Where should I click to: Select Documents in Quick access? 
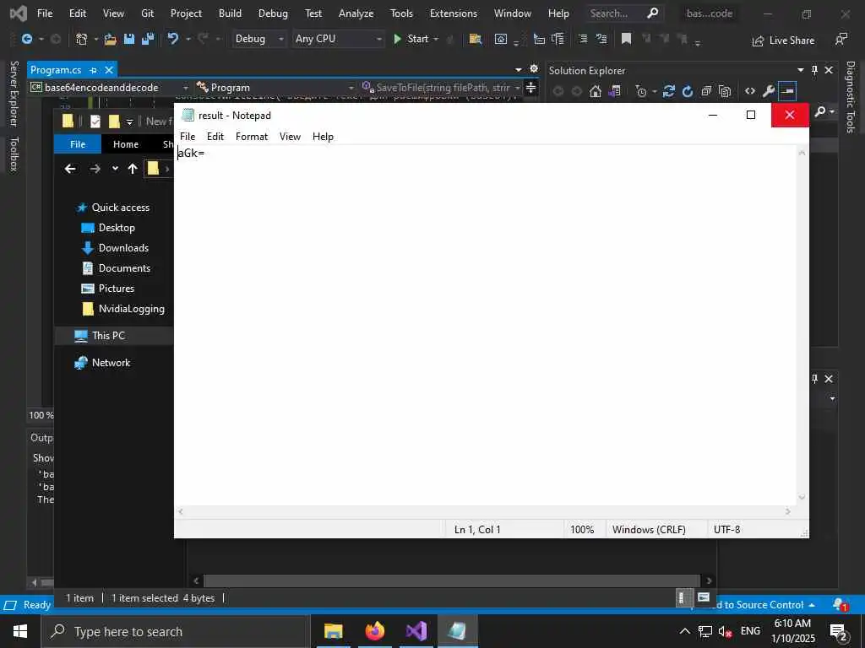click(124, 268)
